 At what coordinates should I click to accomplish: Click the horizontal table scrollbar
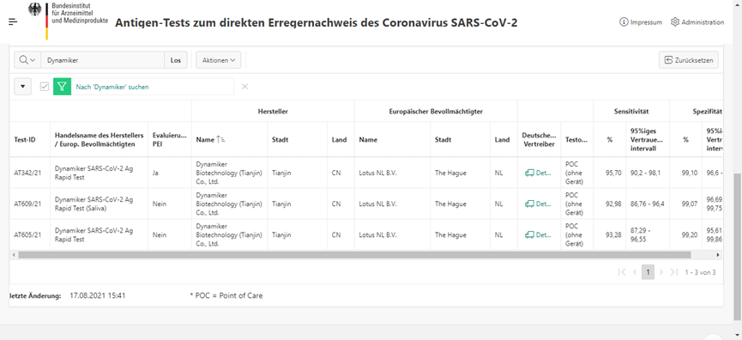[354, 255]
